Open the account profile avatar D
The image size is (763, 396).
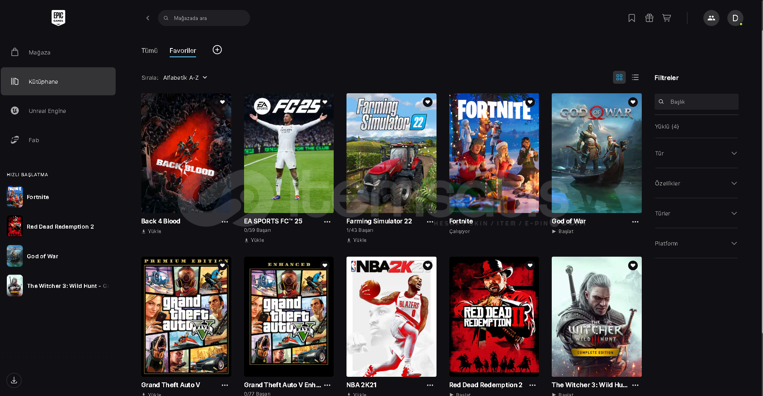(735, 18)
